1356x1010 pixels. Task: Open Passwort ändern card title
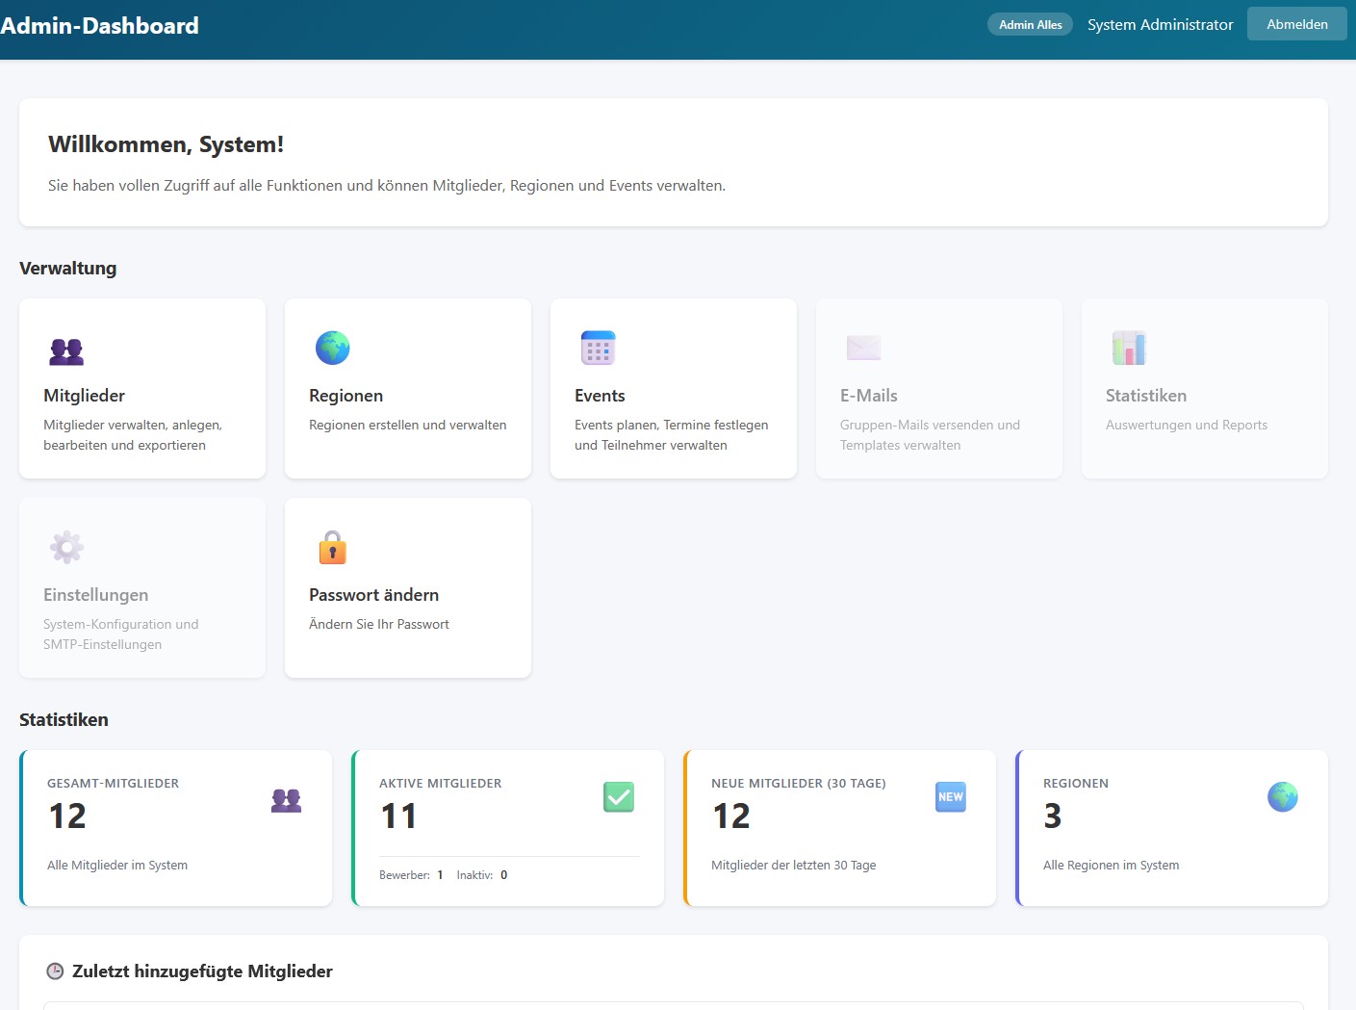click(373, 595)
